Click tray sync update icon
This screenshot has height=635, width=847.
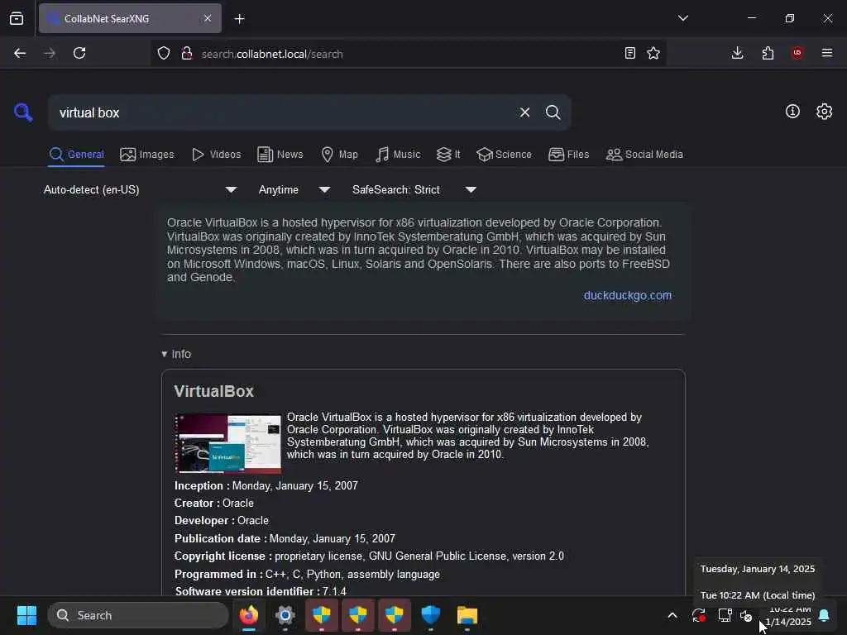[698, 615]
